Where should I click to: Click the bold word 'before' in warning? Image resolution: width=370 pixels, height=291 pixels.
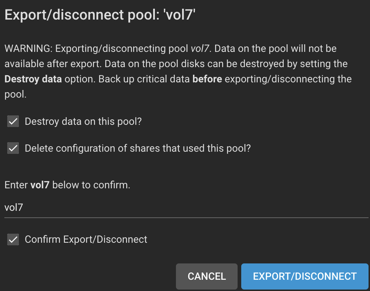point(207,79)
